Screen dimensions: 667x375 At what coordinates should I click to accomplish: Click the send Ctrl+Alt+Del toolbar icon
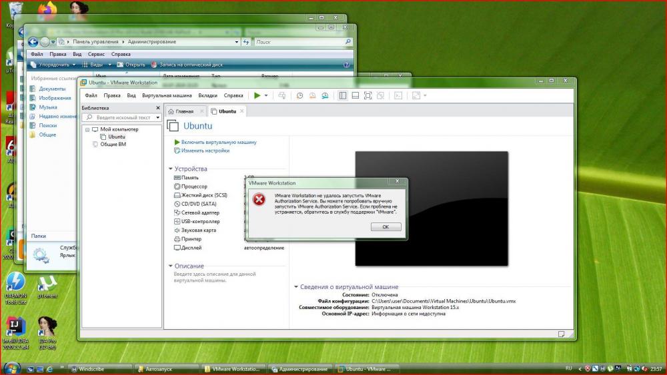pos(281,96)
